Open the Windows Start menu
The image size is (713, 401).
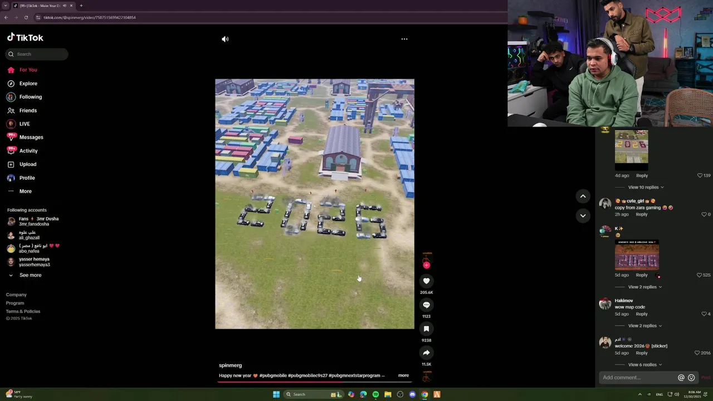click(x=276, y=394)
